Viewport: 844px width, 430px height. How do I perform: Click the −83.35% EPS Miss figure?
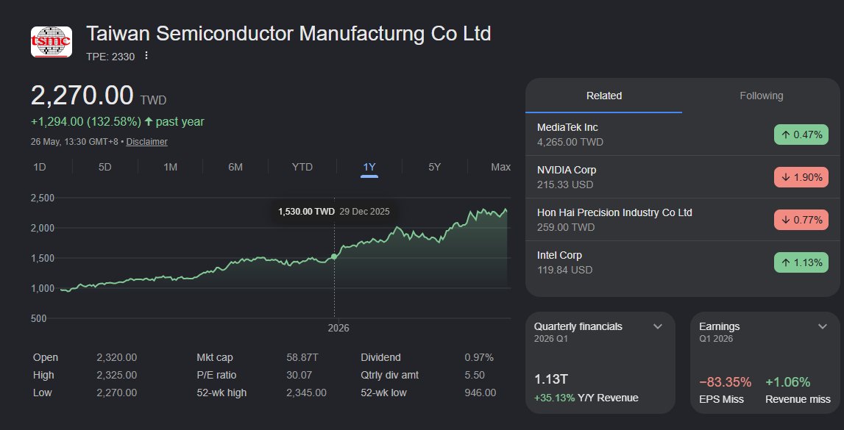725,382
